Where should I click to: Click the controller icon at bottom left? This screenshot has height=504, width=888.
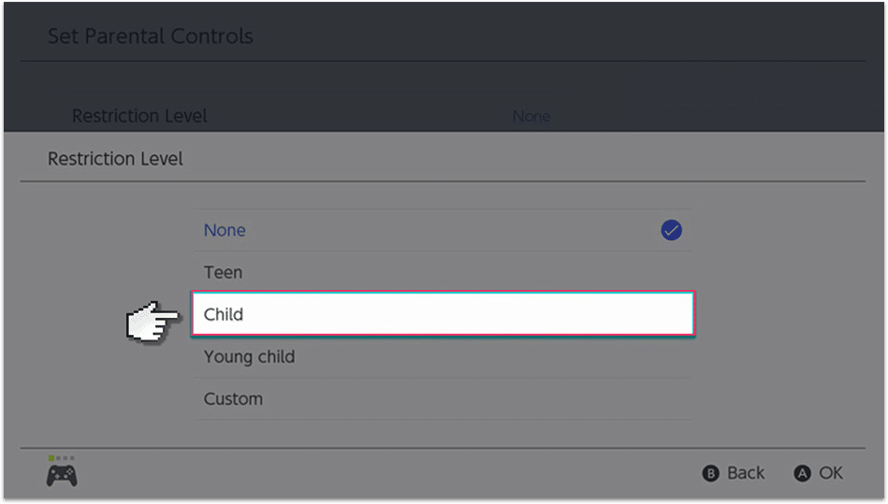click(x=62, y=475)
